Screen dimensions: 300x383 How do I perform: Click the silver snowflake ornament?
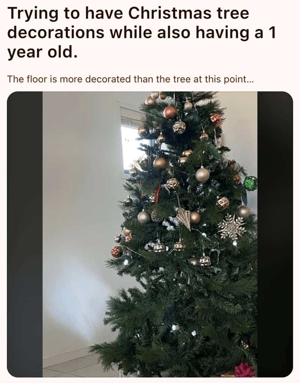click(x=232, y=227)
